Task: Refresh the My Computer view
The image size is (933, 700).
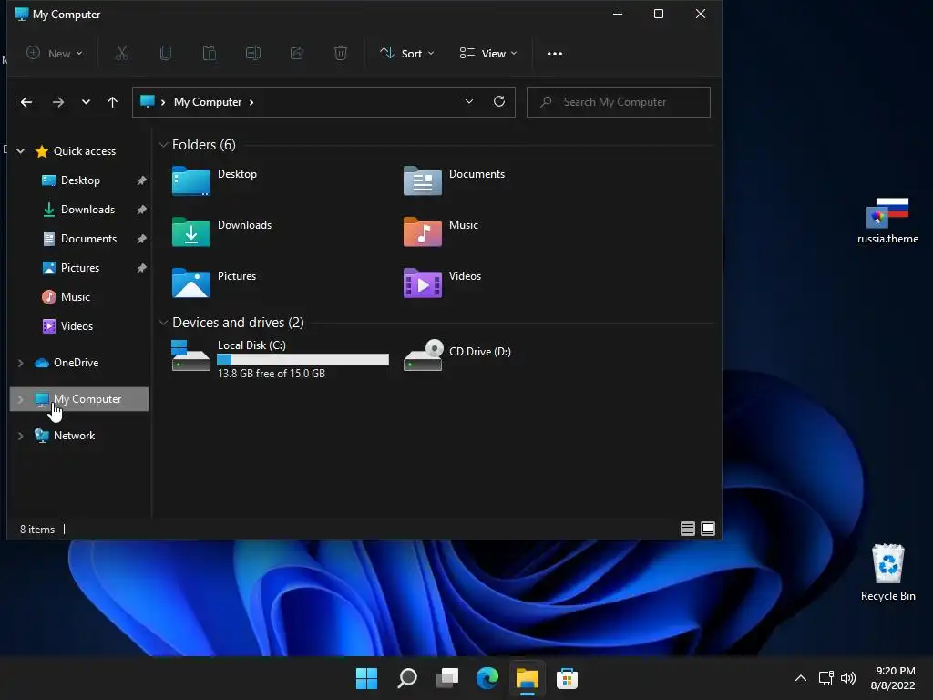Action: click(499, 101)
